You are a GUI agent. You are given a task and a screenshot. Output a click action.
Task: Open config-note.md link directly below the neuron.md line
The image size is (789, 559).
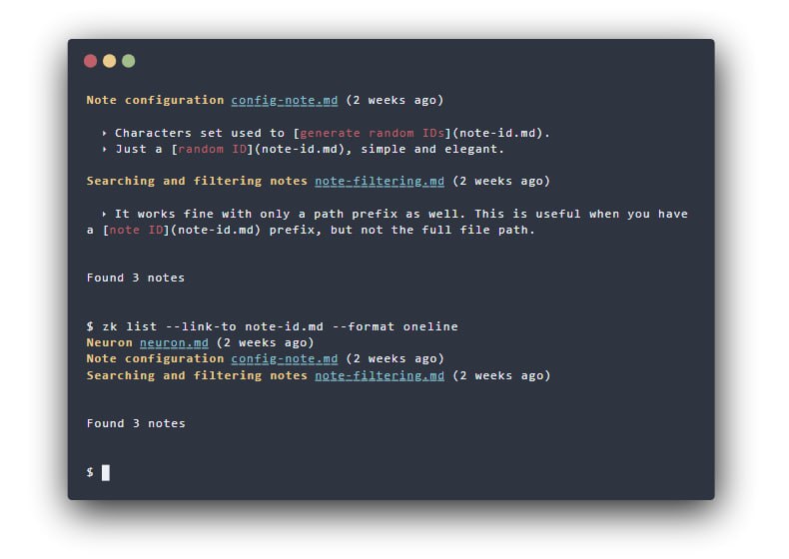point(285,358)
